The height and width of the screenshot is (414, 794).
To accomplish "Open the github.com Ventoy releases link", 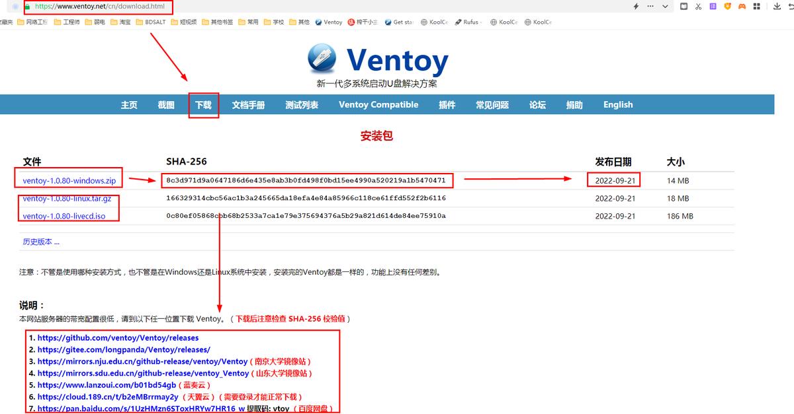I will (x=119, y=337).
